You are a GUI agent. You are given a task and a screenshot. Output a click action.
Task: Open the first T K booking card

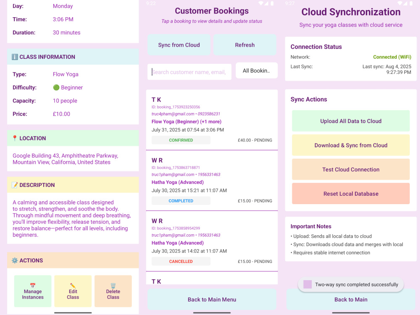[x=212, y=120]
